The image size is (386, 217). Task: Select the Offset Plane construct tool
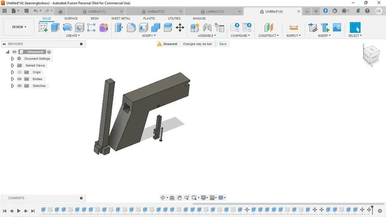[269, 28]
